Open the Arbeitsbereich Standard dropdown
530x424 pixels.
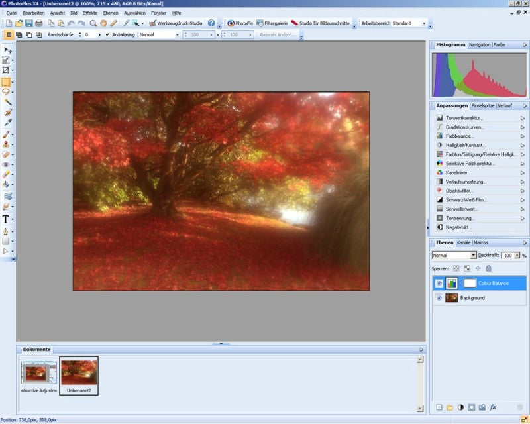pyautogui.click(x=424, y=23)
